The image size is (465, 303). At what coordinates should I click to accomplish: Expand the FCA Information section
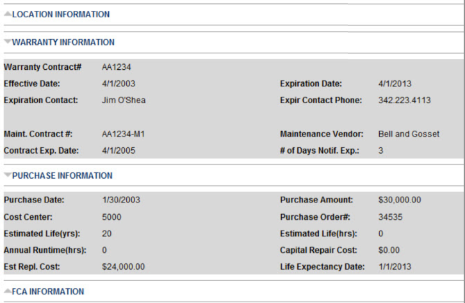pyautogui.click(x=47, y=291)
